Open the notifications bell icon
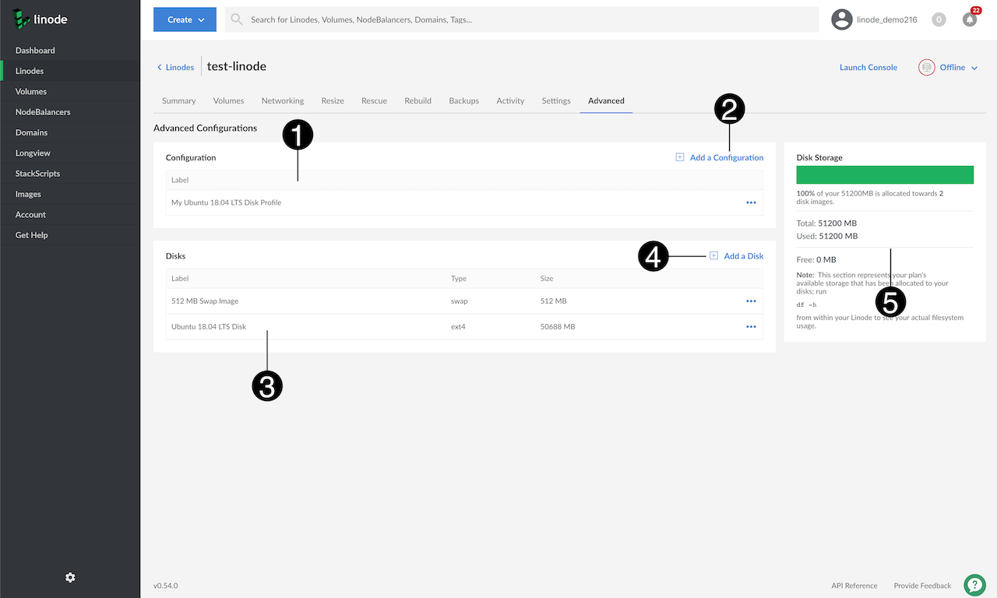This screenshot has width=997, height=598. (970, 19)
